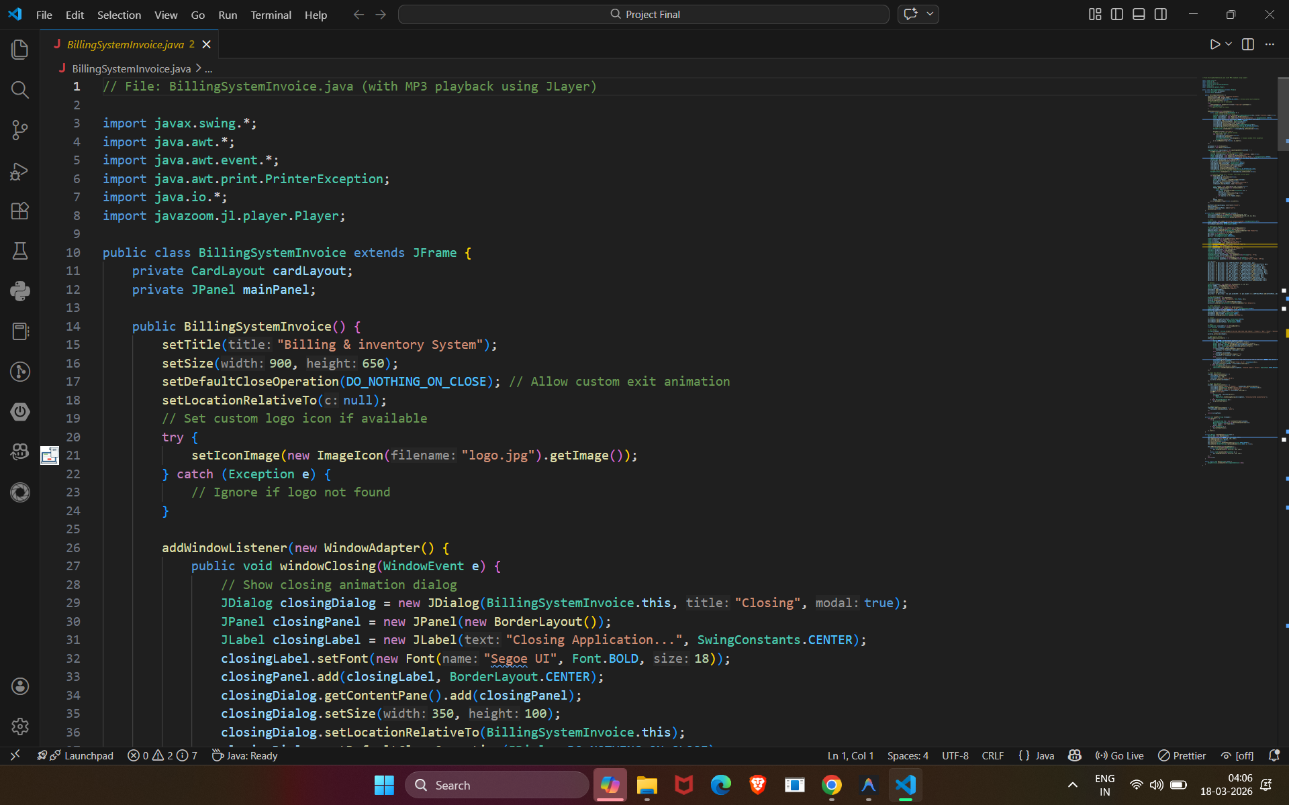Screen dimensions: 1289x805
Task: Click Go Live in status bar
Action: click(x=1119, y=755)
